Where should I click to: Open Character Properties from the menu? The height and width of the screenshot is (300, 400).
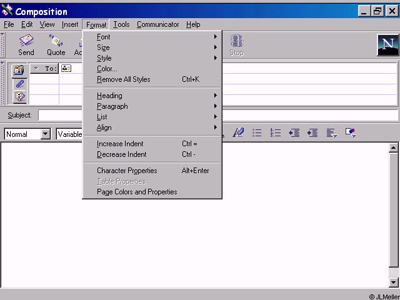[x=152, y=171]
